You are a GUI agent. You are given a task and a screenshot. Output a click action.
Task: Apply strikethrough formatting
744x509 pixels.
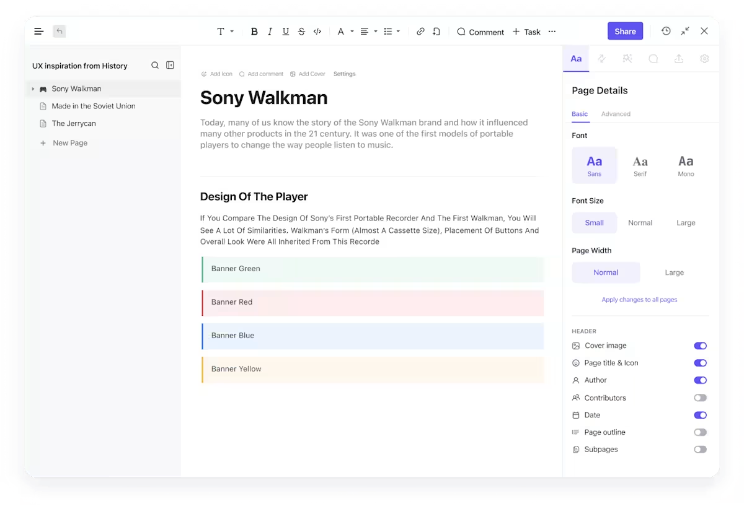pos(301,32)
